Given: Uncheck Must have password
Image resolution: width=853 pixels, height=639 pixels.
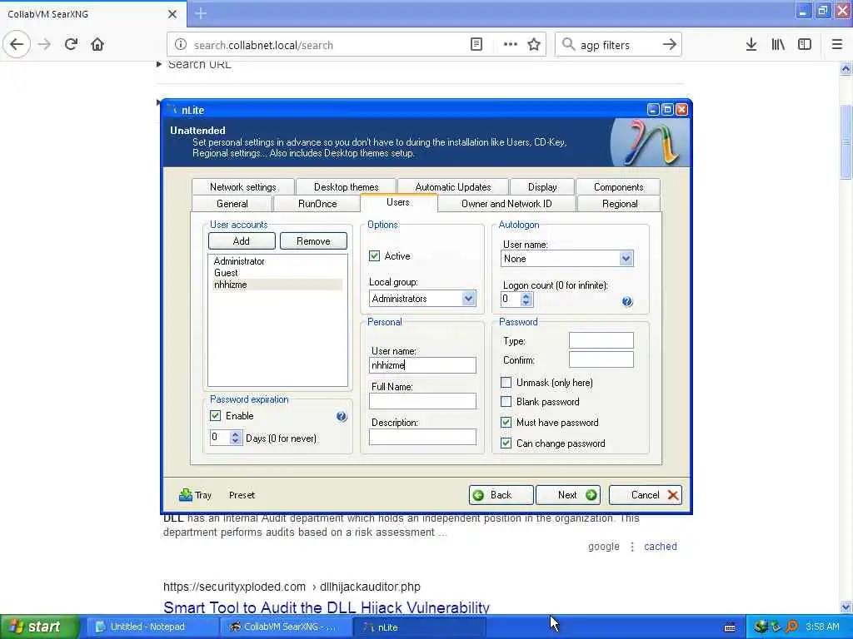Looking at the screenshot, I should pyautogui.click(x=506, y=422).
